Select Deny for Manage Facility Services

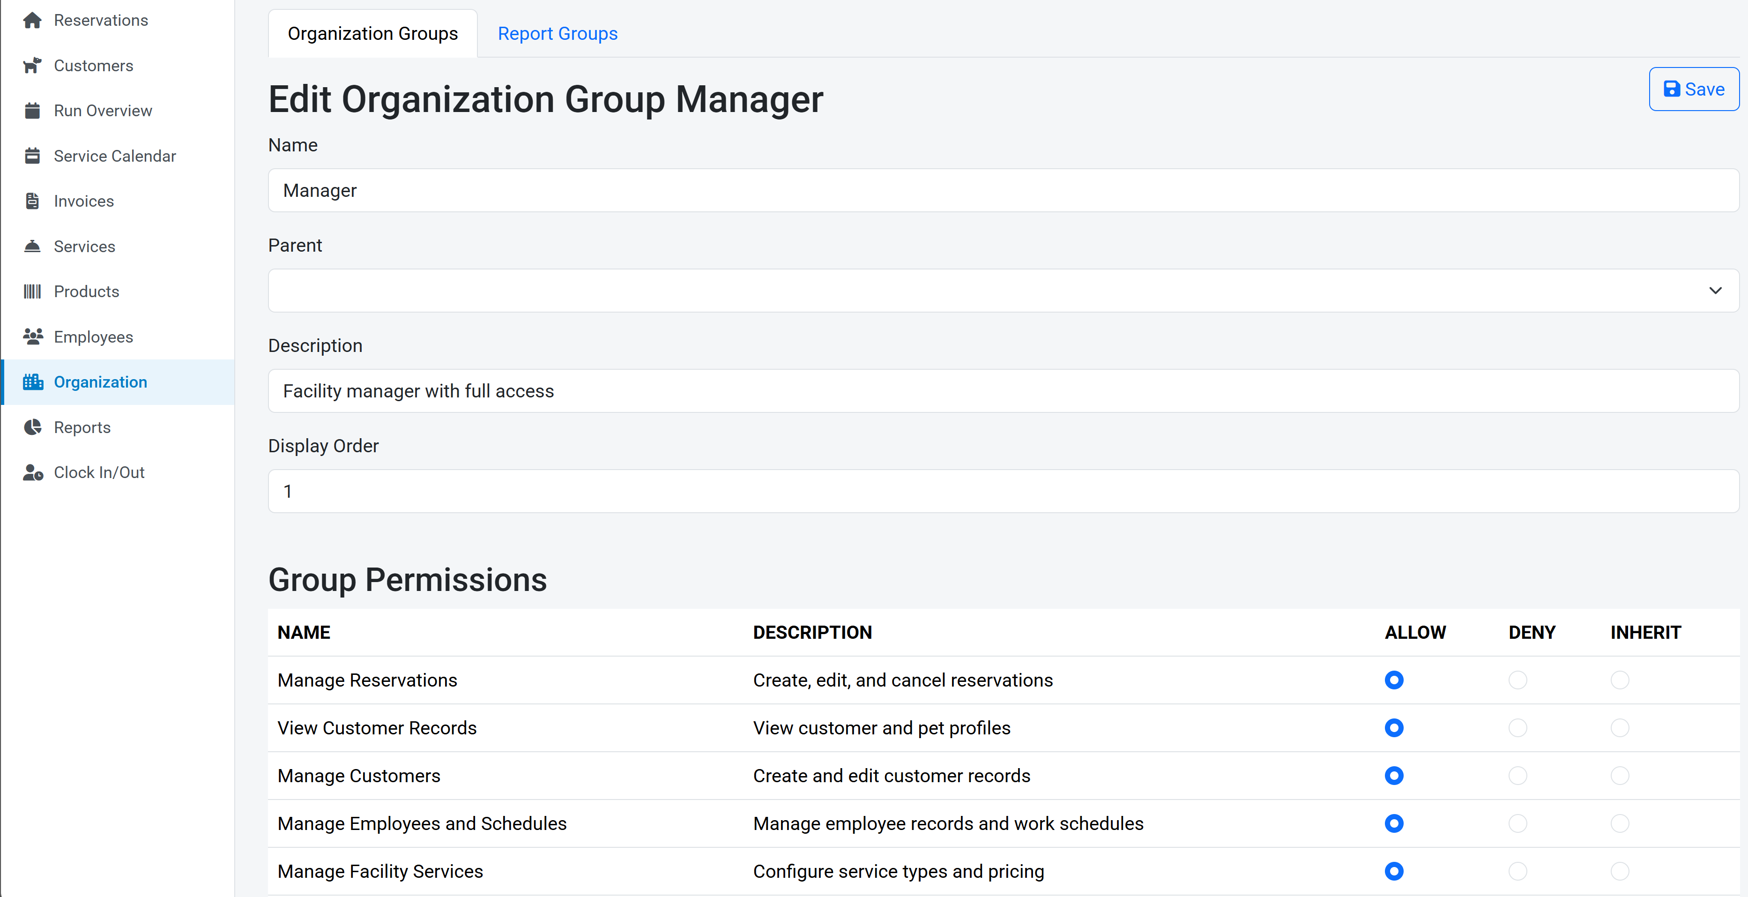coord(1517,871)
